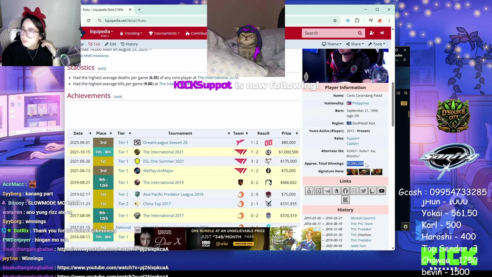Viewport: 492px width, 277px height.
Task: Open the Theme dropdown
Action: [331, 44]
